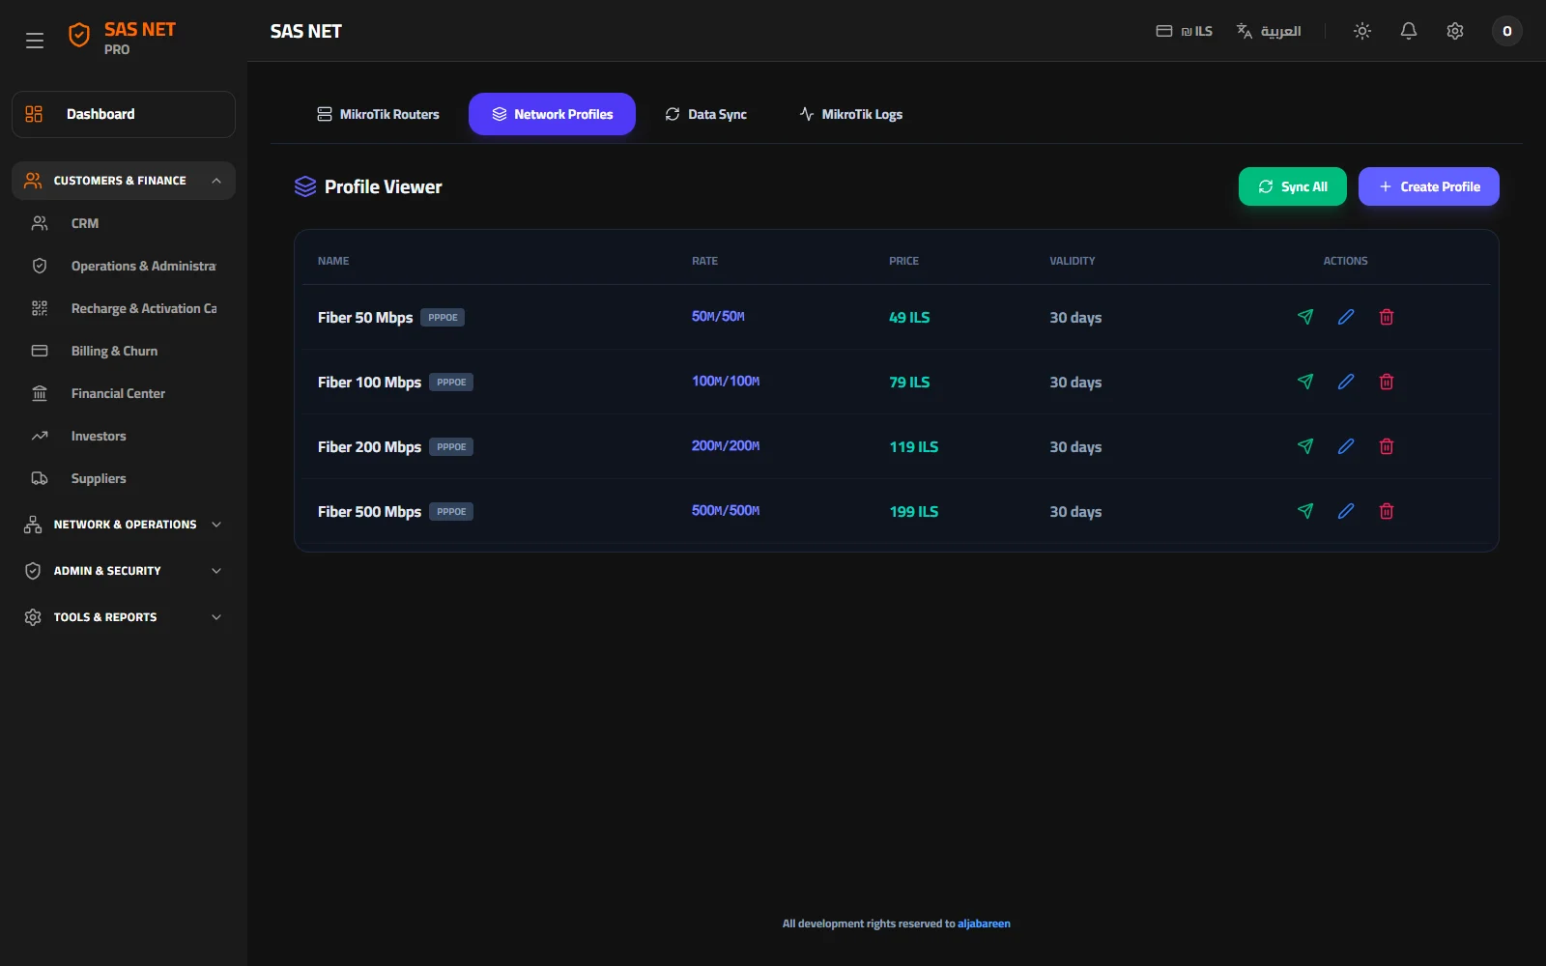Open the aljabareen link in footer
1546x966 pixels.
[x=984, y=923]
